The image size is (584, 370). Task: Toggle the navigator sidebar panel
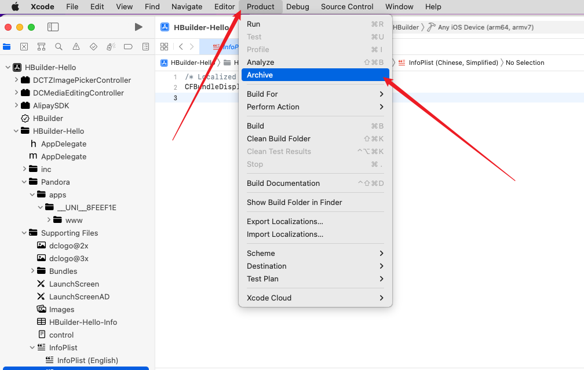53,27
